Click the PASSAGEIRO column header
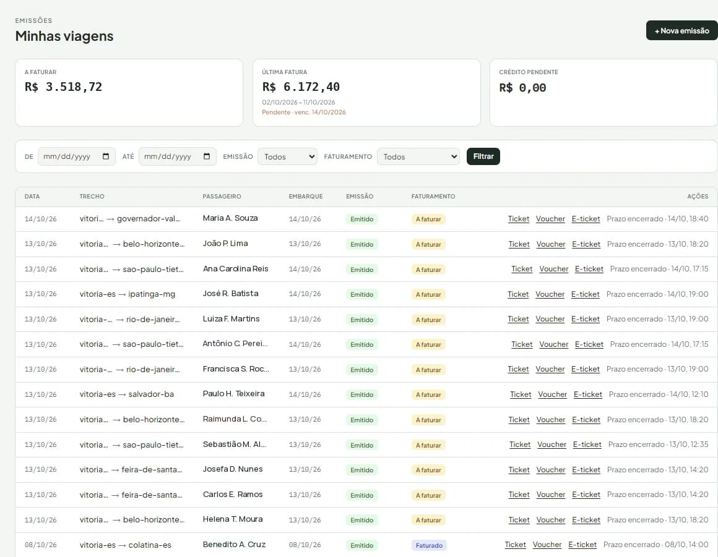This screenshot has height=557, width=718. tap(222, 196)
